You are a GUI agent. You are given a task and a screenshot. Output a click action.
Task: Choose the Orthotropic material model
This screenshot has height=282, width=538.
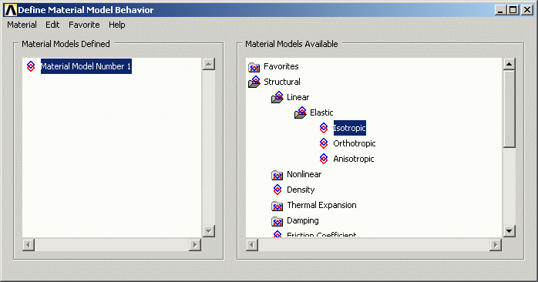(355, 143)
